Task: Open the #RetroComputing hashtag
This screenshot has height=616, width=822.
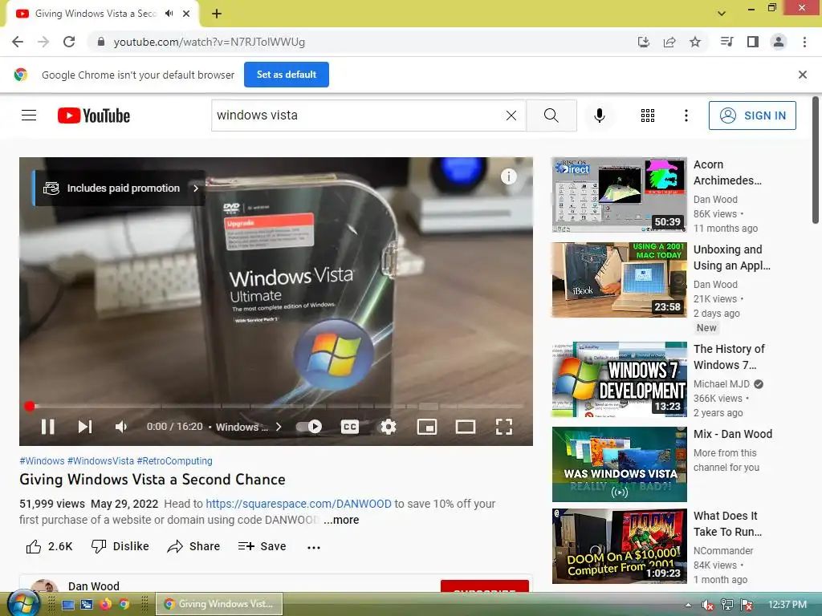Action: coord(174,461)
